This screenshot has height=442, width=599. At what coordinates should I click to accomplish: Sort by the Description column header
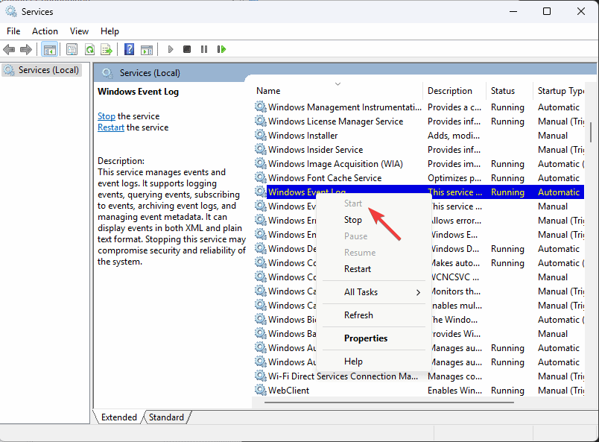450,91
